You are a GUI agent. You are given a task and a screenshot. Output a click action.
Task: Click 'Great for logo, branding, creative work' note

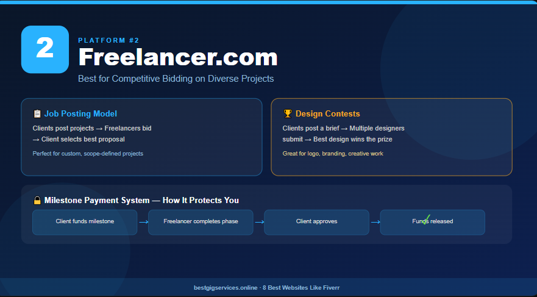point(333,154)
